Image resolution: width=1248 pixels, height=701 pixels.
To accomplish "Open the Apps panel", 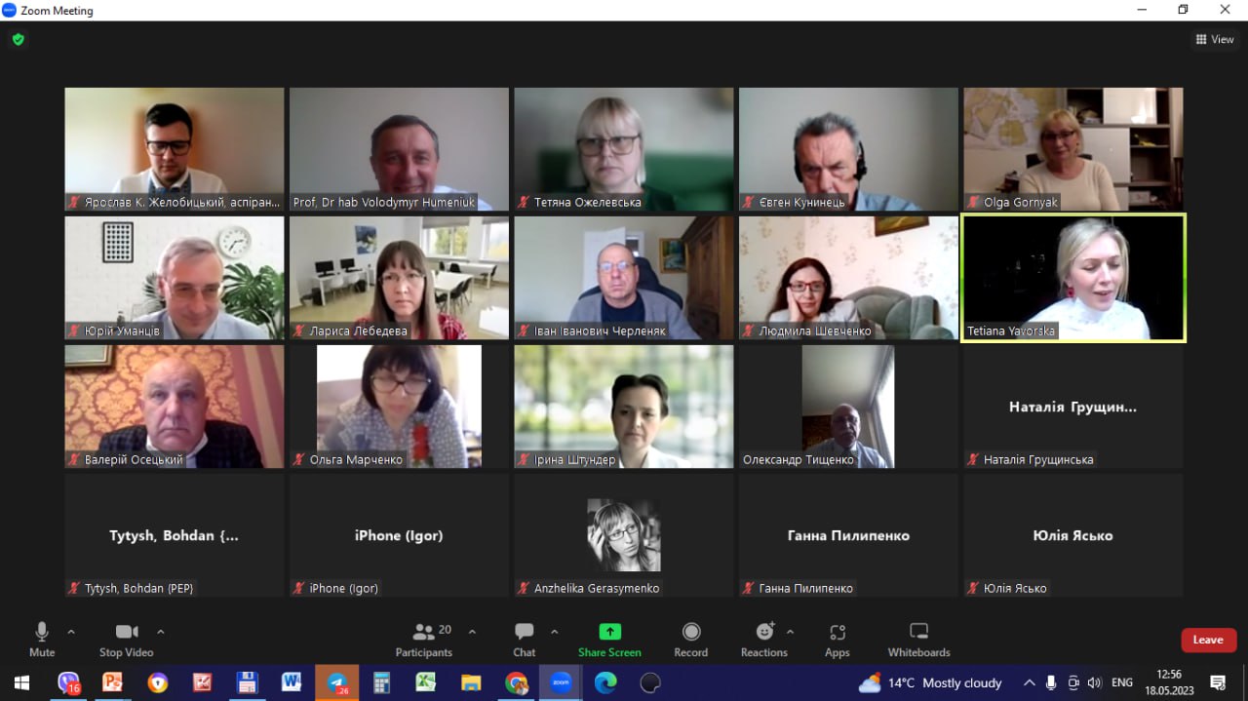I will [838, 639].
